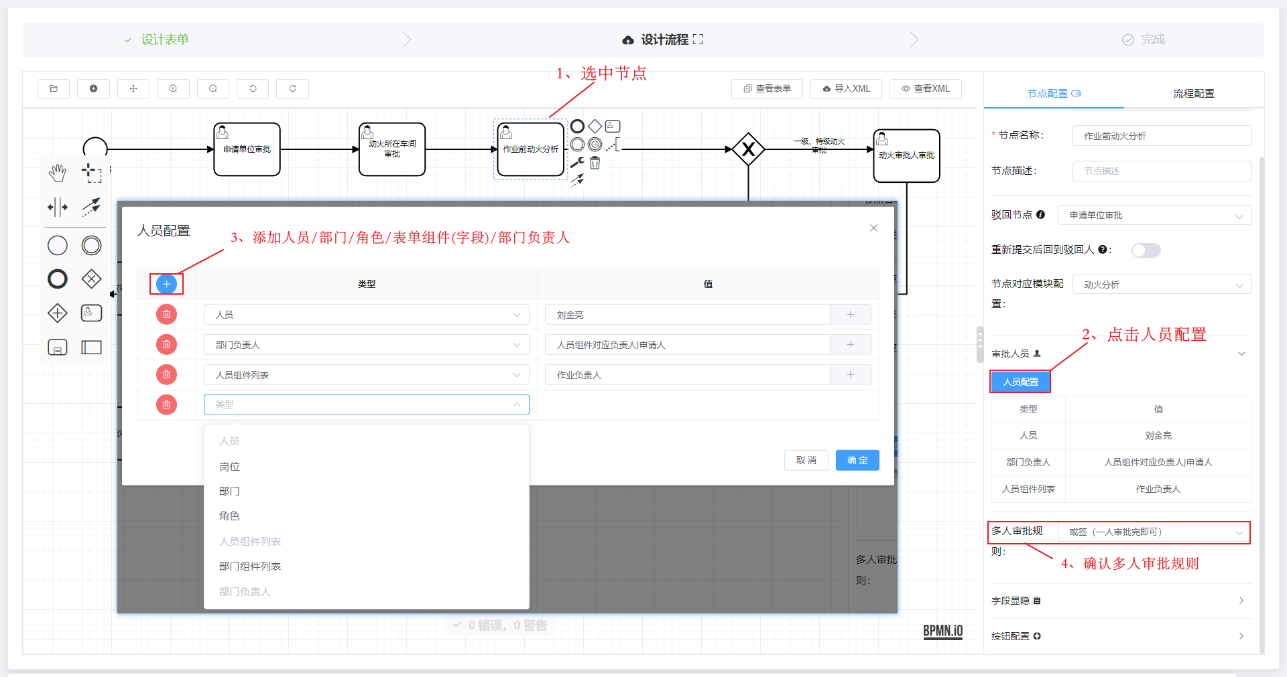This screenshot has height=677, width=1287.
Task: Click the 节点描述 input field
Action: 1162,171
